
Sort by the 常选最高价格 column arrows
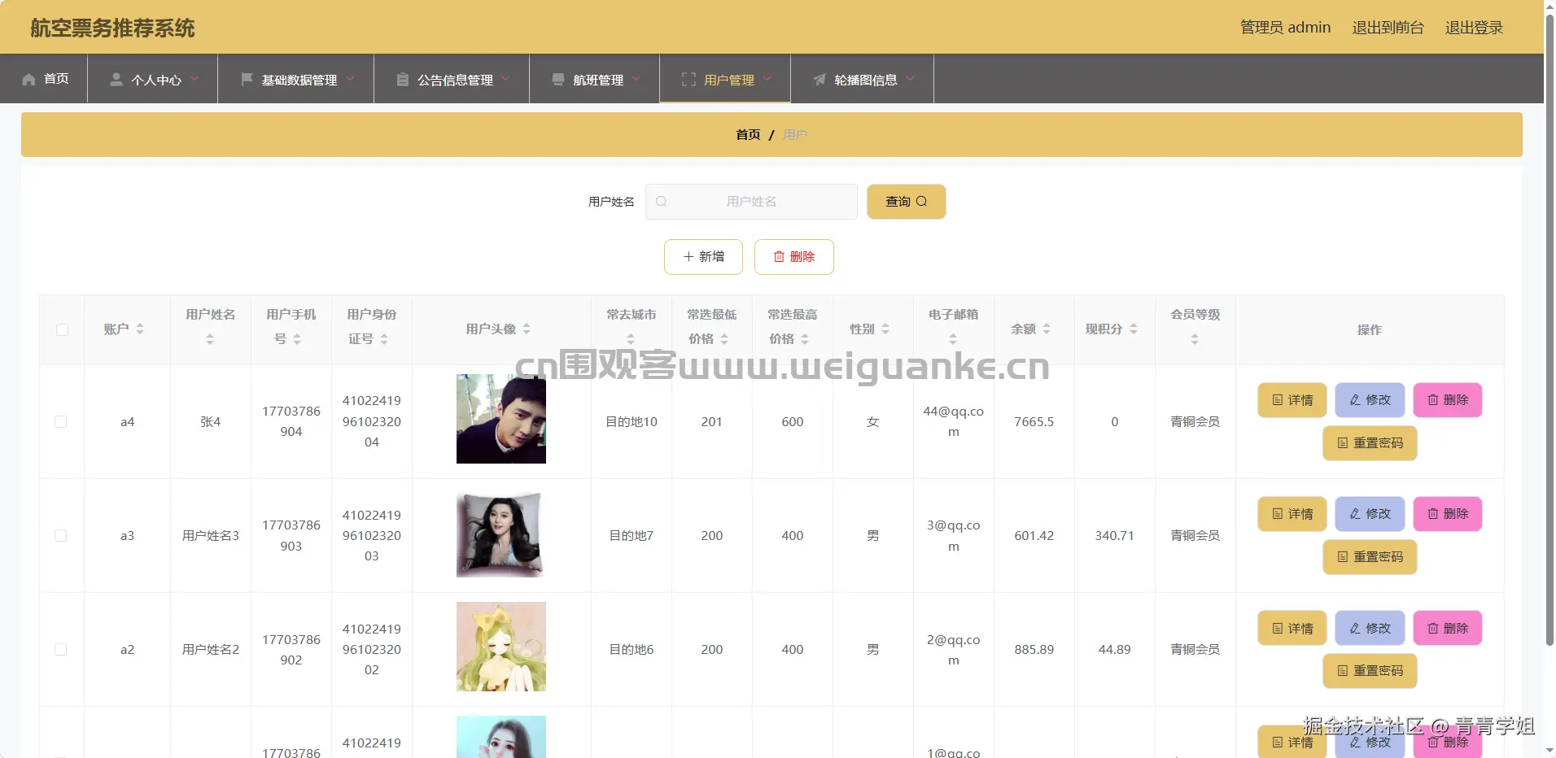click(805, 339)
